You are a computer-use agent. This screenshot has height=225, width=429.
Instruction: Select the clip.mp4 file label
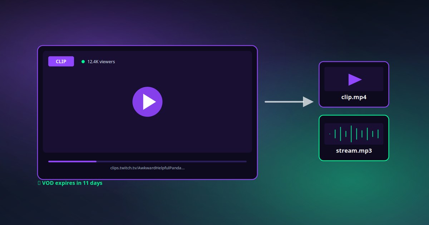(354, 97)
